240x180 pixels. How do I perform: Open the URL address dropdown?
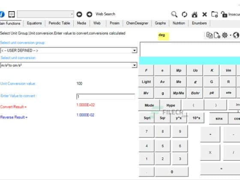[72, 14]
